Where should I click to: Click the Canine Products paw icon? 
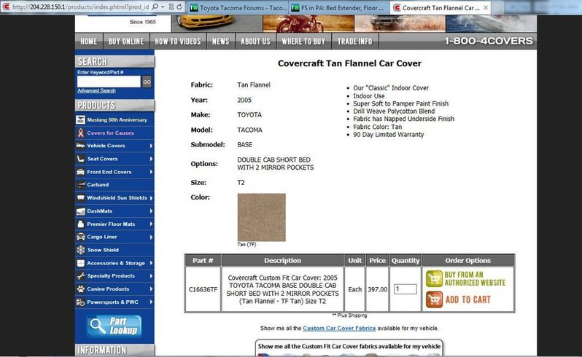[80, 289]
